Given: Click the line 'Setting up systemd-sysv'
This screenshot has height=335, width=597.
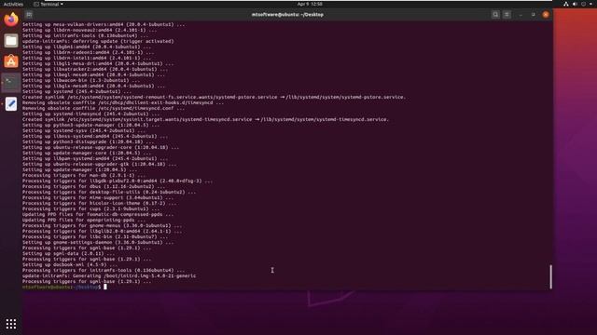Looking at the screenshot, I should click(x=83, y=130).
